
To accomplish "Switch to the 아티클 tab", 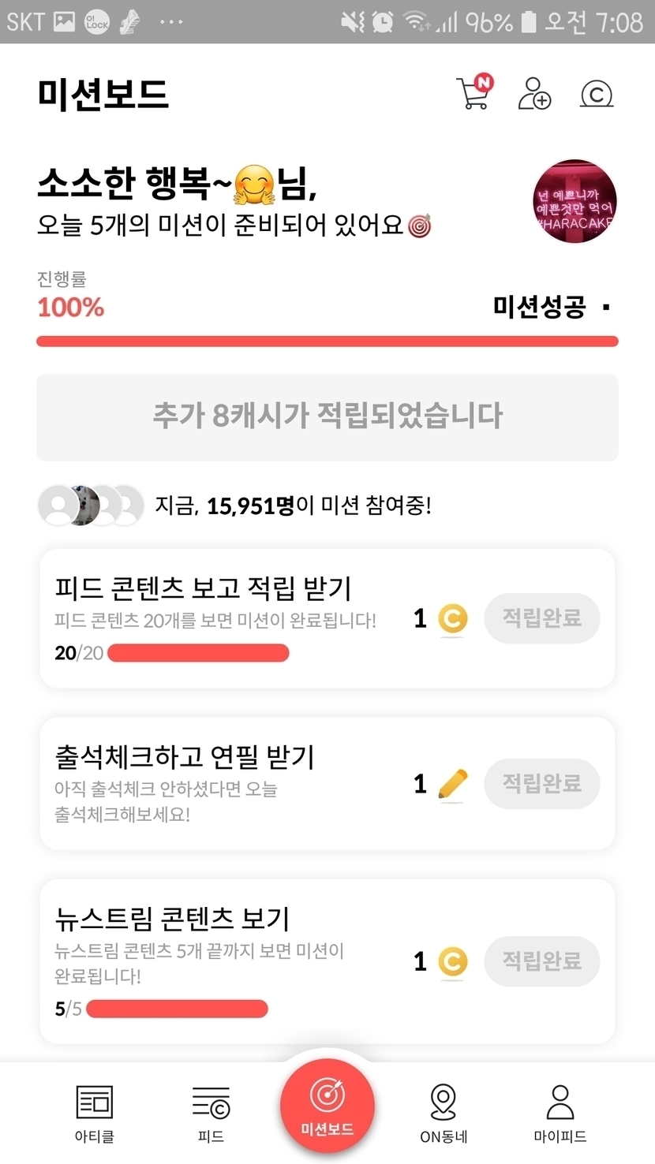I will click(95, 1113).
